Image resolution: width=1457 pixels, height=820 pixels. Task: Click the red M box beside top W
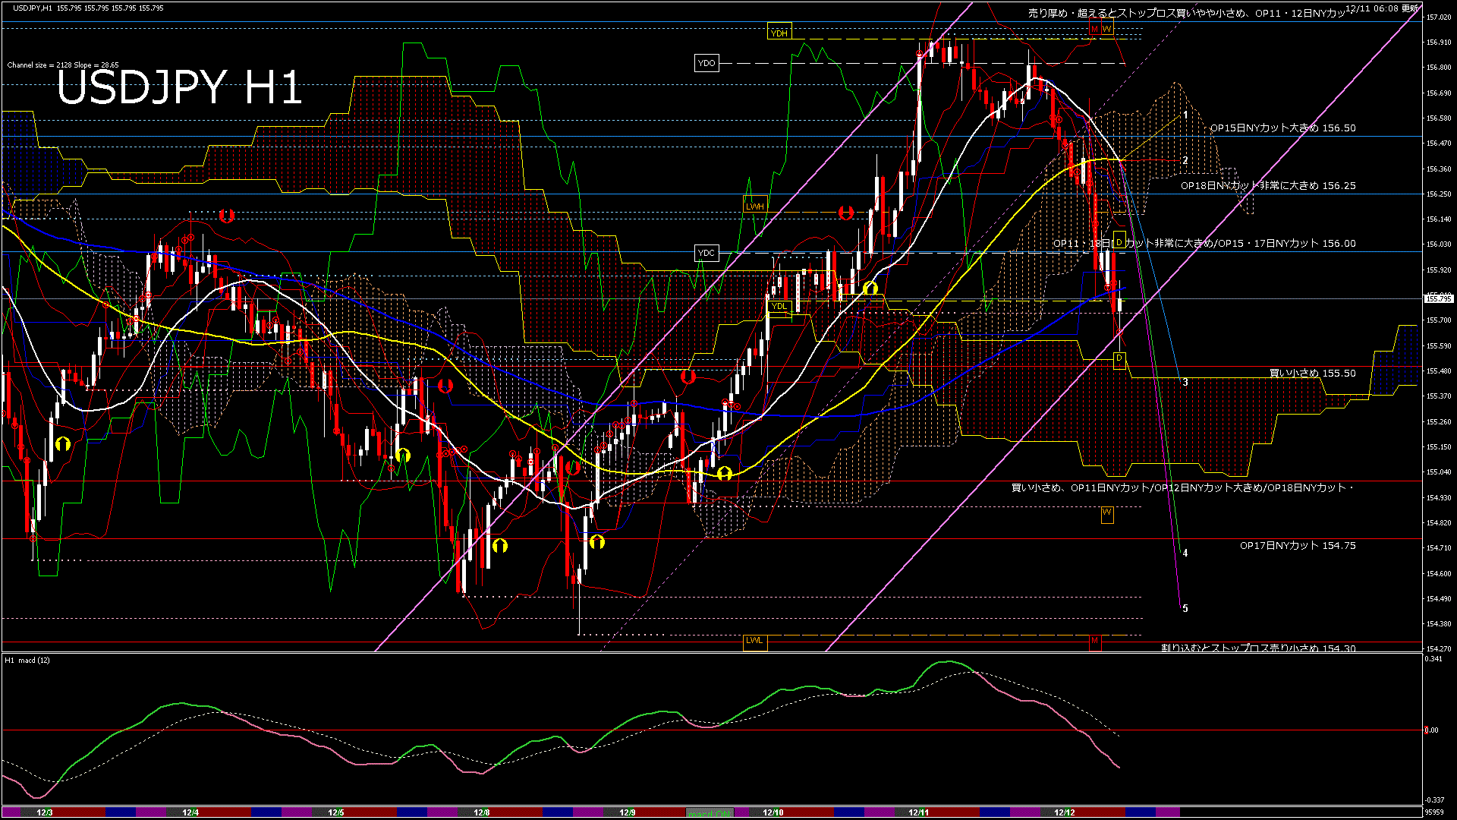[1094, 29]
